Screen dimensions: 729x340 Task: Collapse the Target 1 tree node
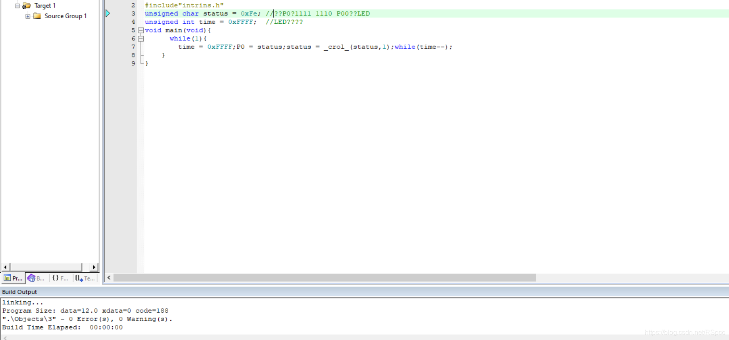(x=17, y=6)
